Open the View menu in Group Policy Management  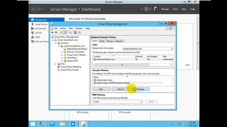click(x=71, y=28)
